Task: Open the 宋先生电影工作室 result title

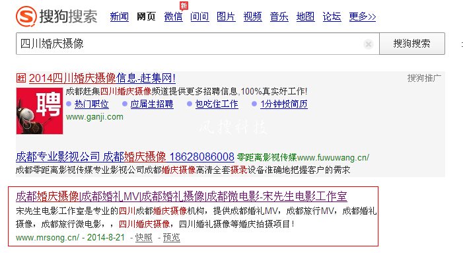Action: 181,196
